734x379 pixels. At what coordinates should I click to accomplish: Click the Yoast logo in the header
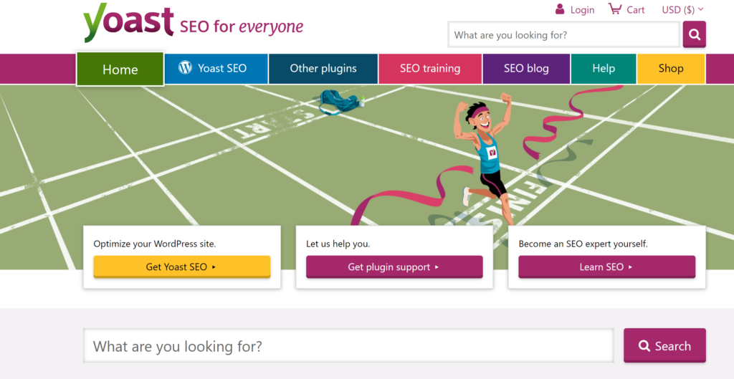[x=128, y=22]
